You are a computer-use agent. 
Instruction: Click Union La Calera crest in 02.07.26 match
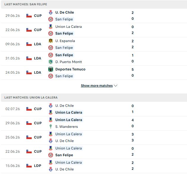(51, 112)
